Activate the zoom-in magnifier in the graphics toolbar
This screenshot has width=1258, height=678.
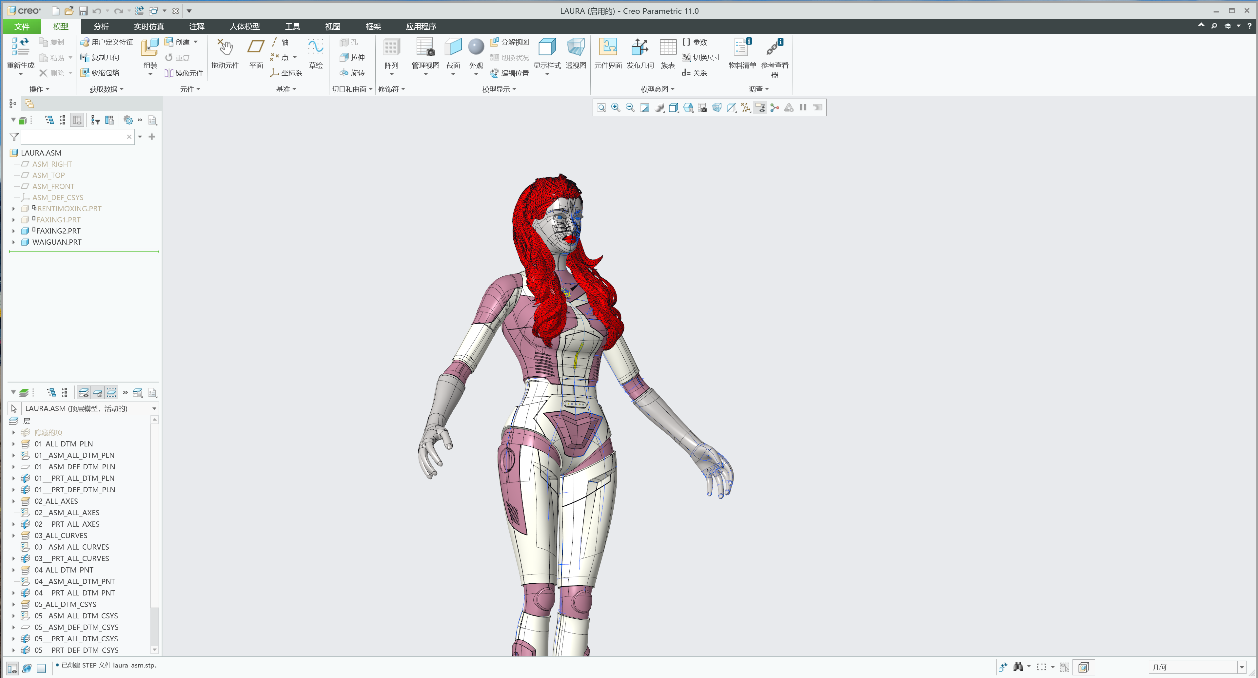615,107
